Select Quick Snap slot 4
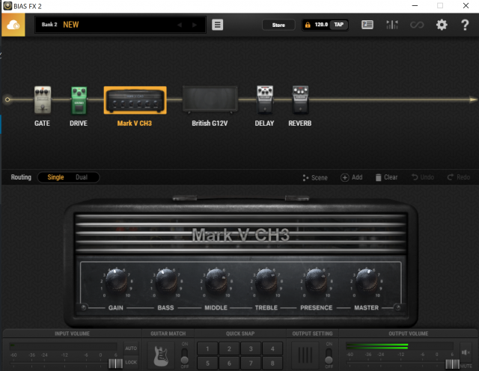Image resolution: width=479 pixels, height=371 pixels. 272,349
